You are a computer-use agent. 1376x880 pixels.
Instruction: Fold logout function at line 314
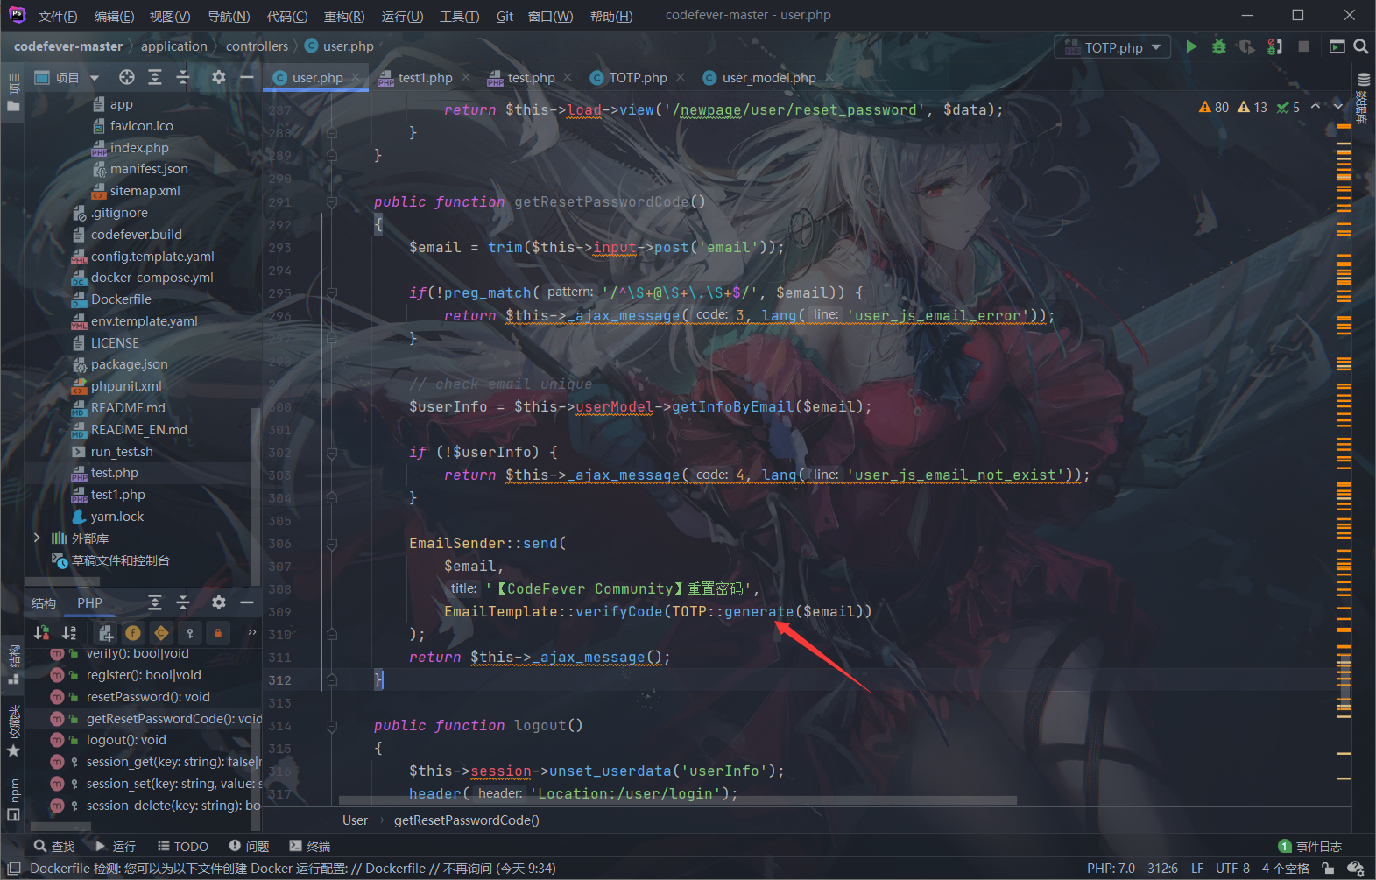pyautogui.click(x=332, y=726)
